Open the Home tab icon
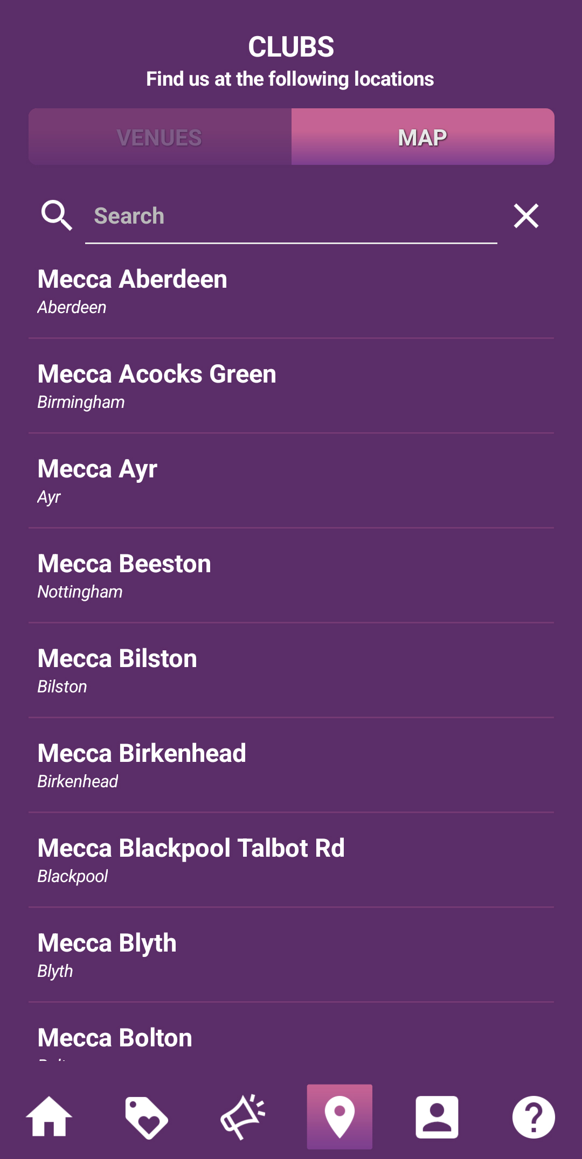This screenshot has width=582, height=1159. click(49, 1116)
